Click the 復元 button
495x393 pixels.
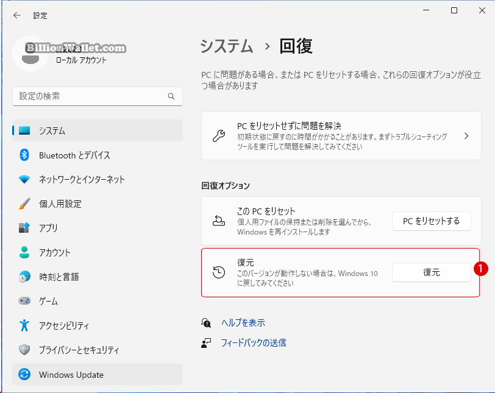[431, 272]
